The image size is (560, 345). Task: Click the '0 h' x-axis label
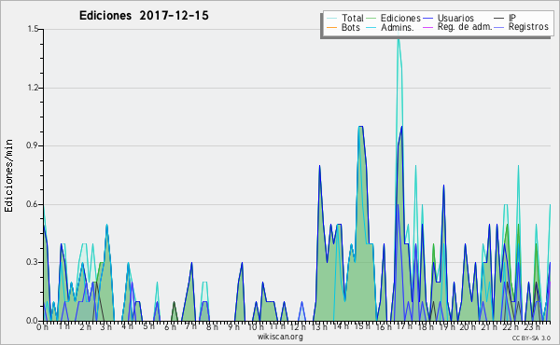[x=42, y=327]
